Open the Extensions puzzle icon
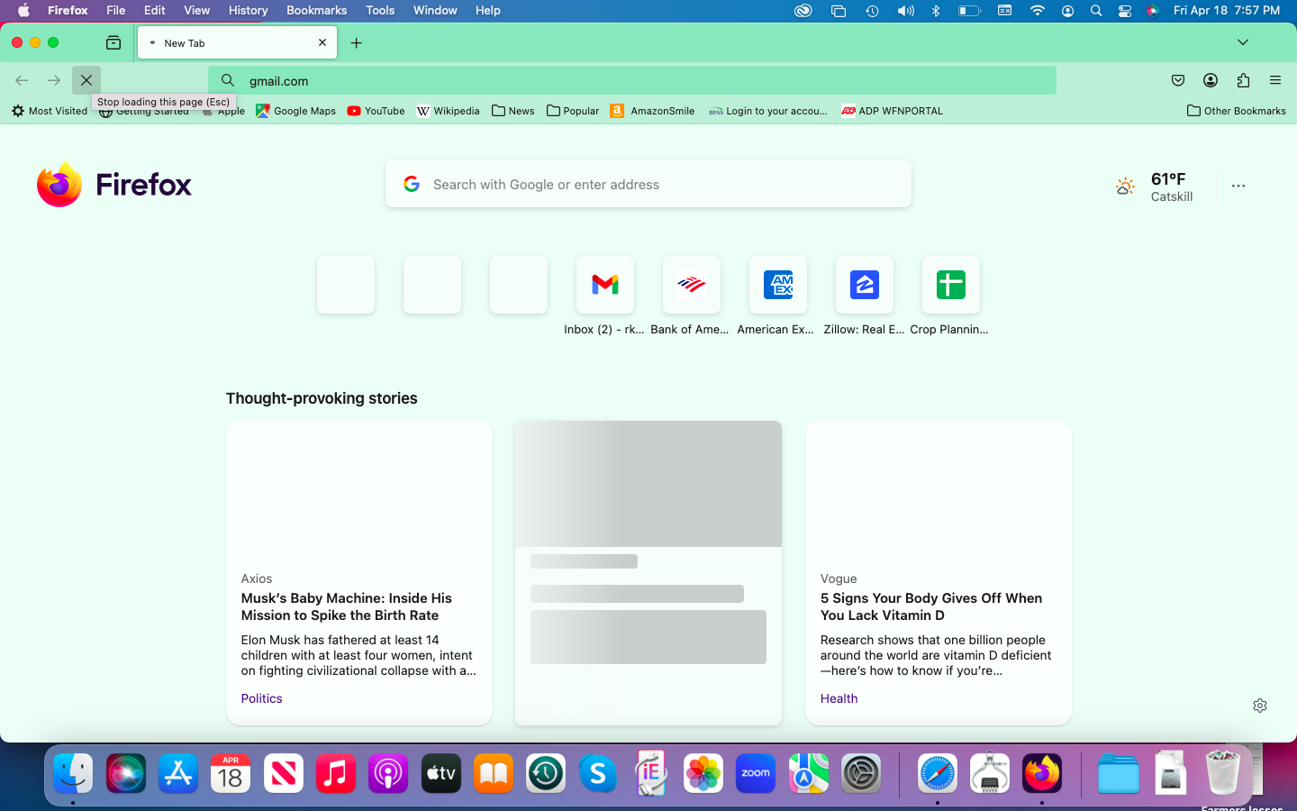The image size is (1297, 811). (x=1243, y=80)
